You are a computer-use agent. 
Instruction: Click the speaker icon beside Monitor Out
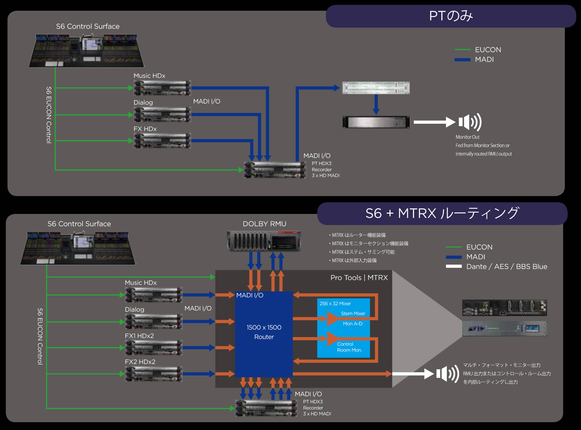tap(470, 122)
